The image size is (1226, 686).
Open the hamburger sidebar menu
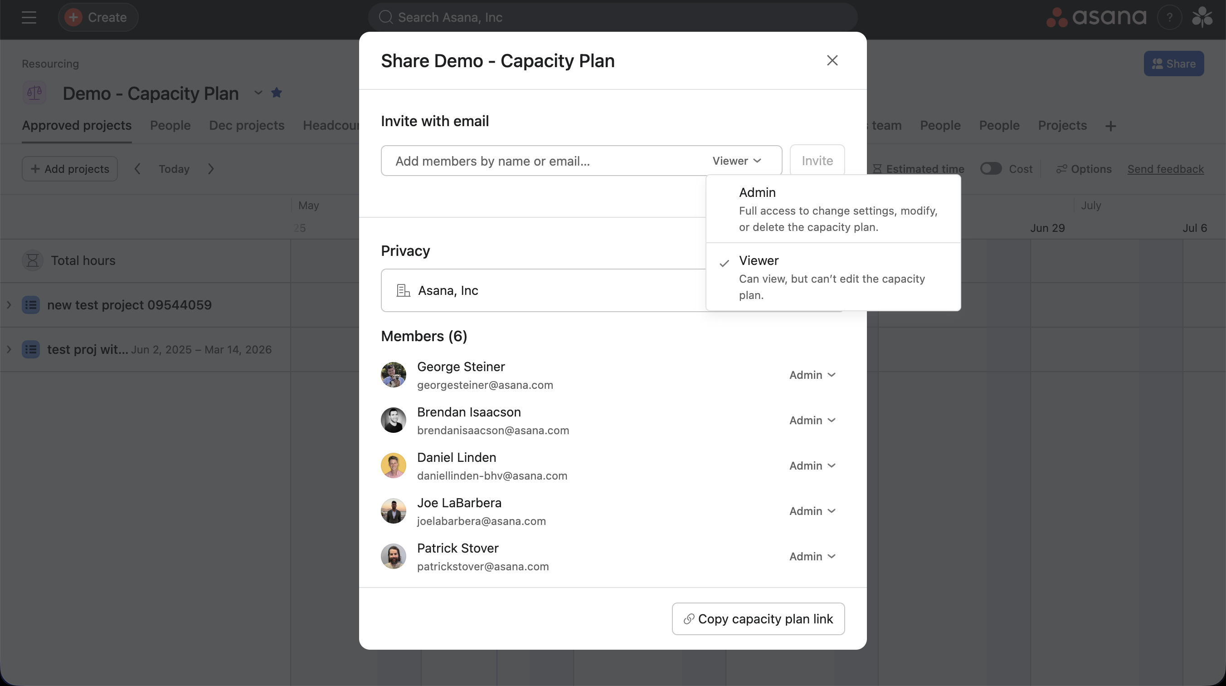coord(29,18)
